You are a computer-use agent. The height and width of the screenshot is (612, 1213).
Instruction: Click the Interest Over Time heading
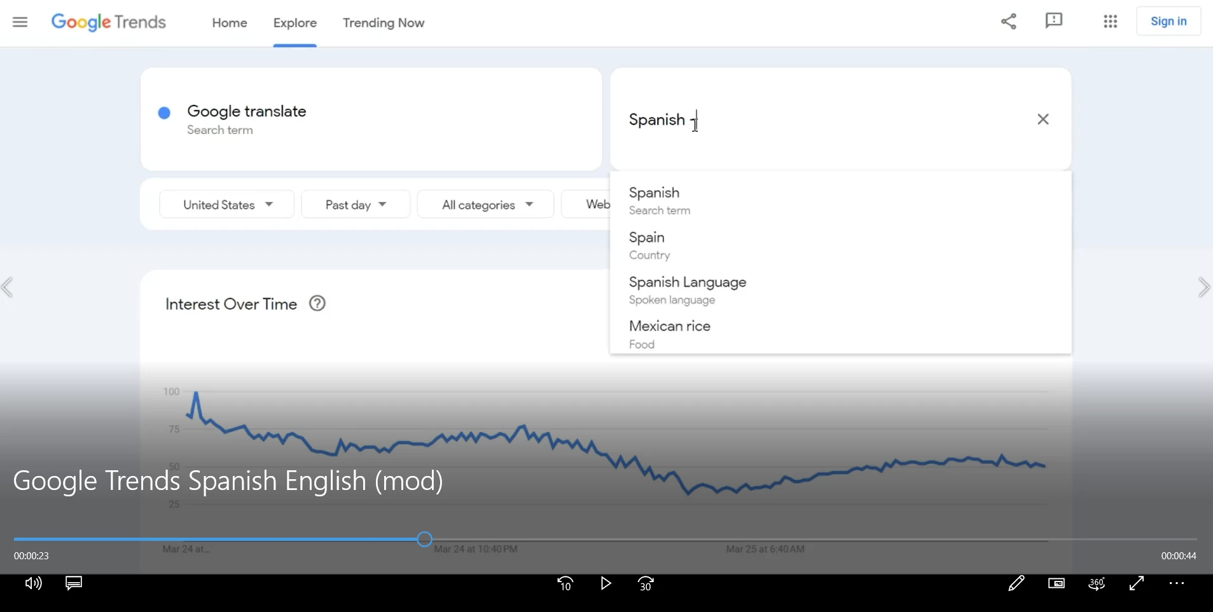pyautogui.click(x=231, y=304)
